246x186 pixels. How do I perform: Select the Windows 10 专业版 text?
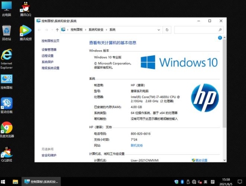point(108,57)
